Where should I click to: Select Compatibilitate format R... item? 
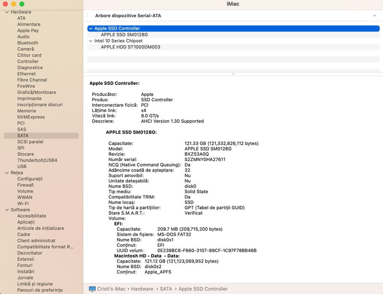coord(45,247)
